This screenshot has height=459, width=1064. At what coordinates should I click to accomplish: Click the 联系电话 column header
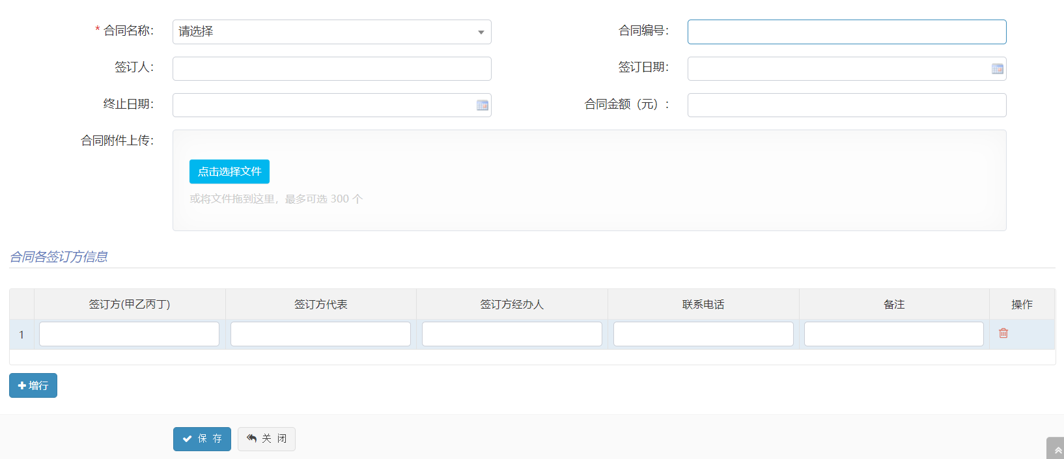click(703, 304)
